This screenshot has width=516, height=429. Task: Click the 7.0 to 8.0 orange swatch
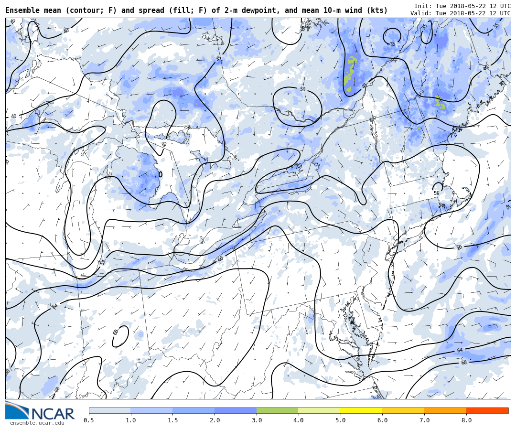coord(445,410)
